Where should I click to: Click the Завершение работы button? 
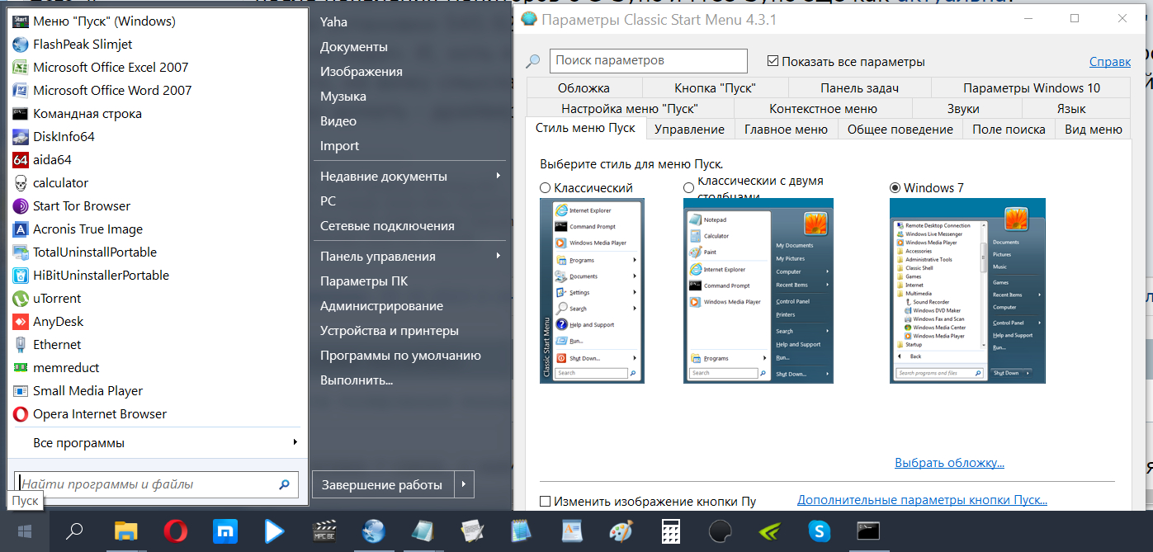(x=383, y=485)
